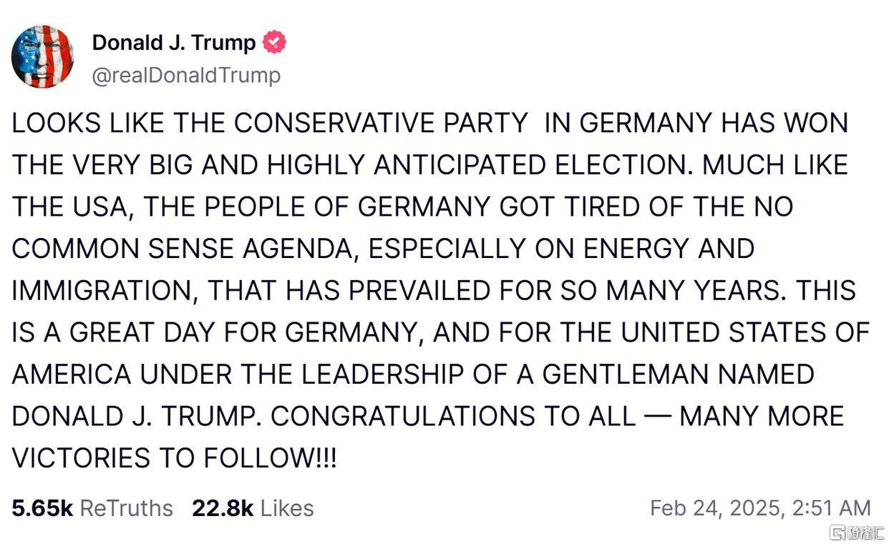Click the Likes label text

pyautogui.click(x=287, y=508)
